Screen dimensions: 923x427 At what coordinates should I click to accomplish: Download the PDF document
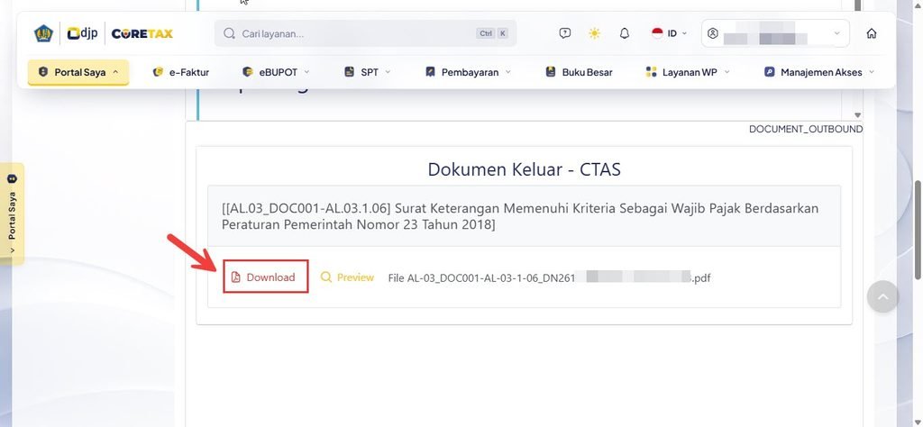266,277
